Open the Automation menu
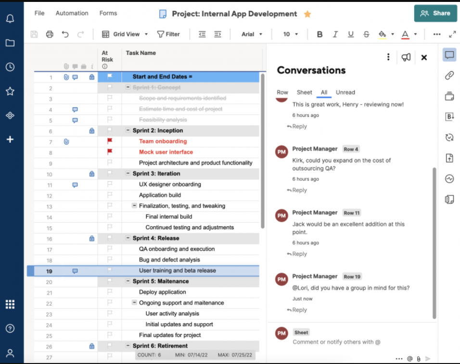The height and width of the screenshot is (364, 460). (72, 13)
